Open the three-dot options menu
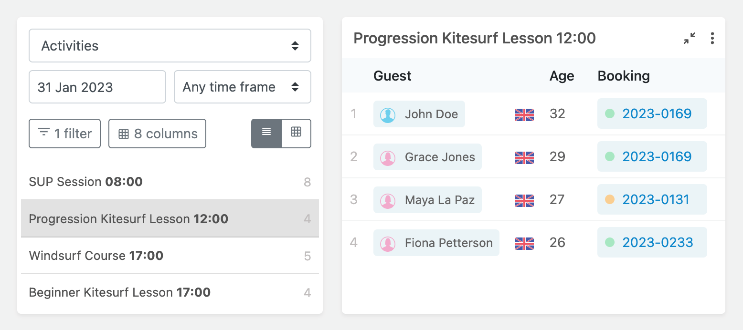Image resolution: width=743 pixels, height=330 pixels. click(712, 38)
